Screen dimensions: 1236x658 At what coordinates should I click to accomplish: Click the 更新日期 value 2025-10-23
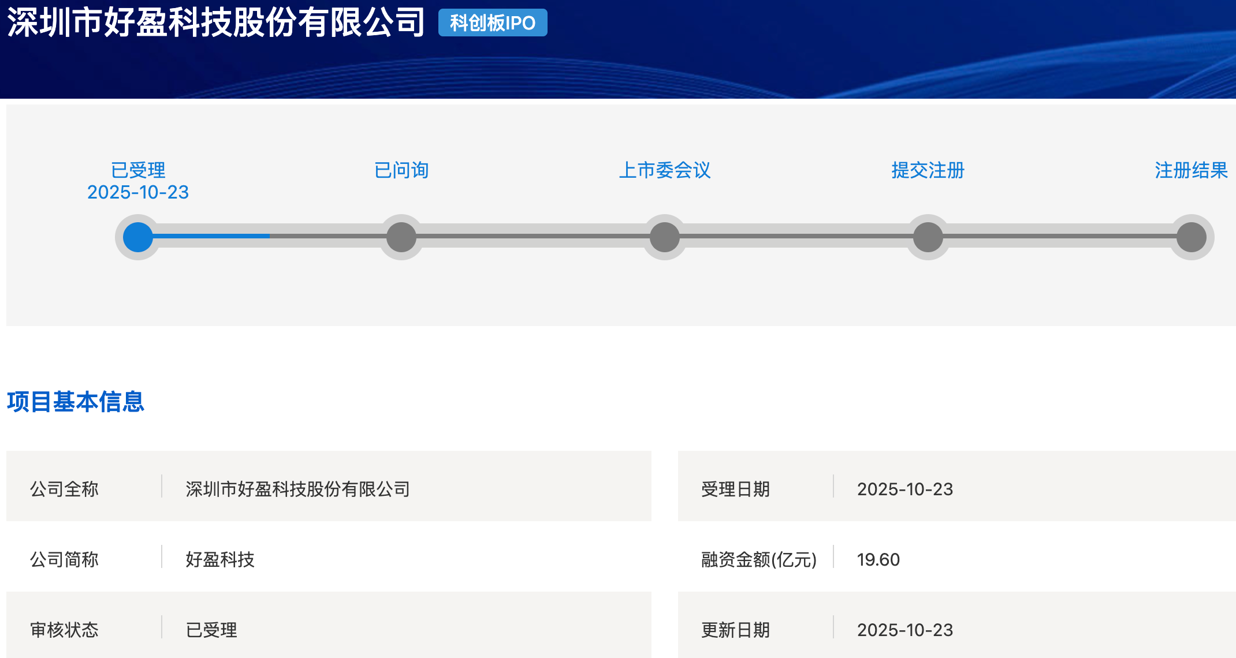[x=904, y=630]
